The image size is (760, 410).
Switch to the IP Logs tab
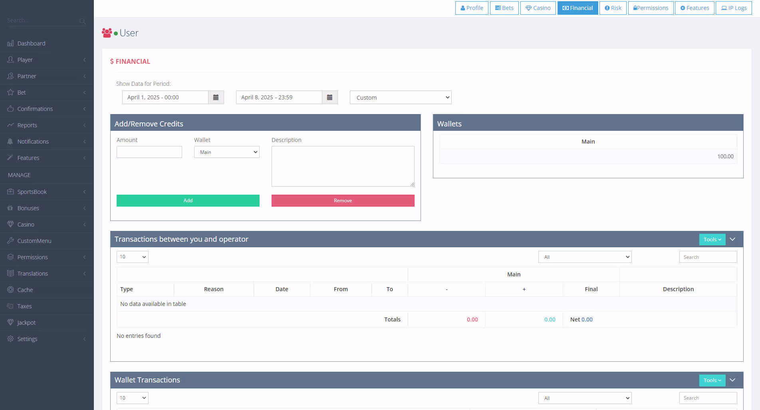coord(734,8)
